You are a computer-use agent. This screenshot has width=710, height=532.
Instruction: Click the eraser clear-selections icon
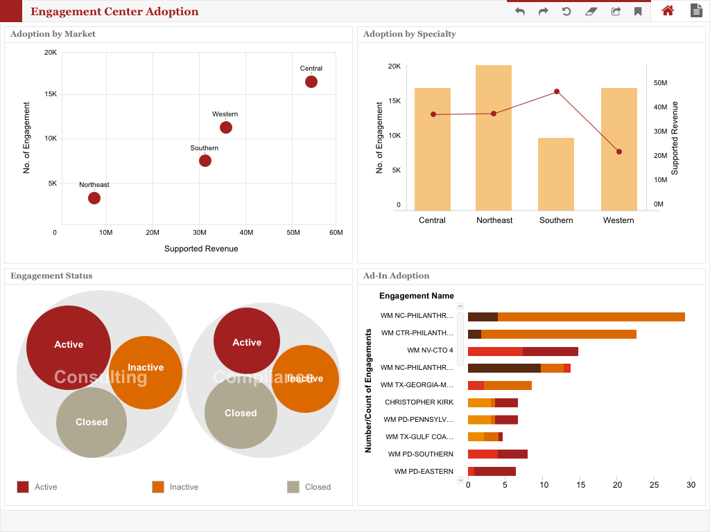coord(590,12)
